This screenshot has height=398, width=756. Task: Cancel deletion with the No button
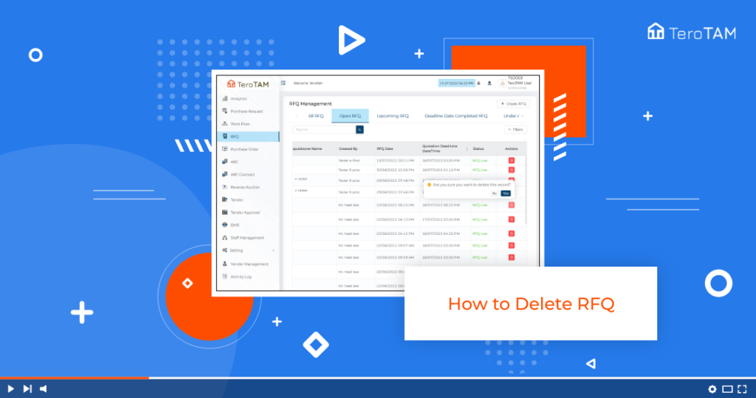coord(494,193)
